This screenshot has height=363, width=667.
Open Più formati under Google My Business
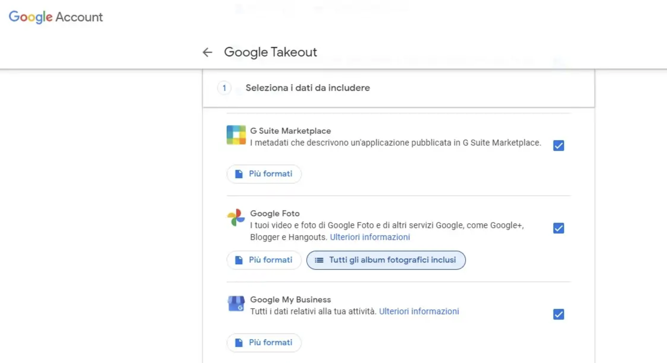pyautogui.click(x=264, y=343)
